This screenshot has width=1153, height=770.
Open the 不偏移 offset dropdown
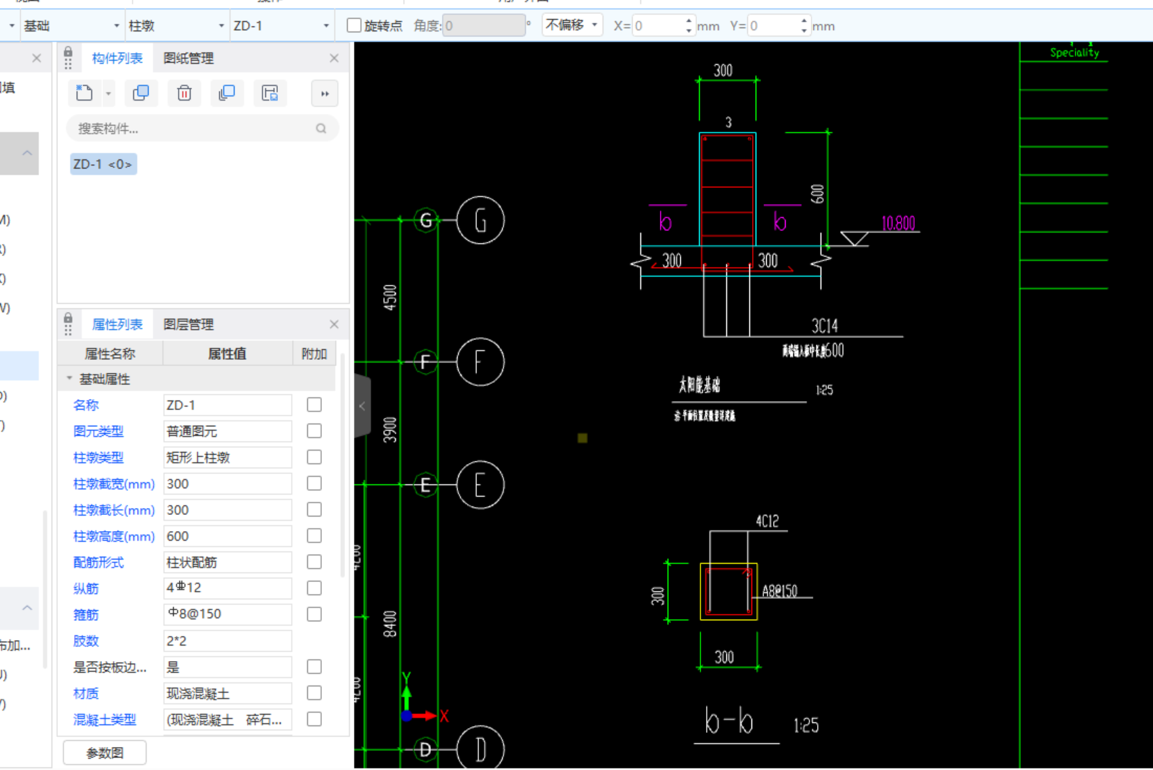click(572, 25)
